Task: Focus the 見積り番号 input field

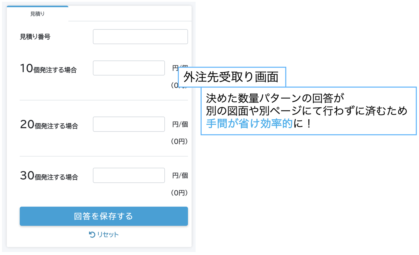Action: click(x=140, y=37)
